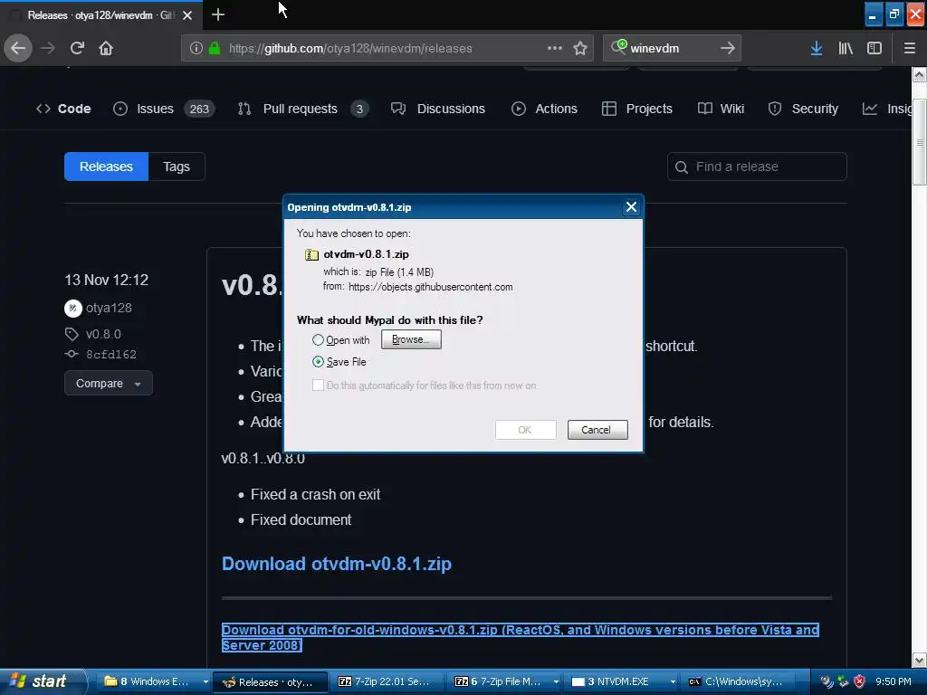Click the Find a release search field
Image resolution: width=927 pixels, height=695 pixels.
(757, 167)
